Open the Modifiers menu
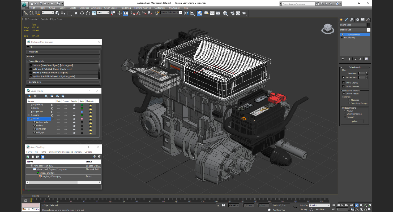Viewport: 393px width, 212px height. pyautogui.click(x=84, y=8)
